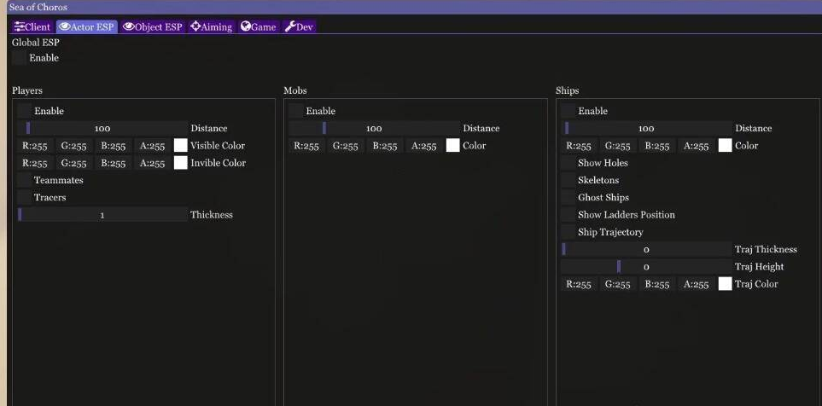The height and width of the screenshot is (406, 822).
Task: Click Traj Color B:255 field
Action: [657, 284]
